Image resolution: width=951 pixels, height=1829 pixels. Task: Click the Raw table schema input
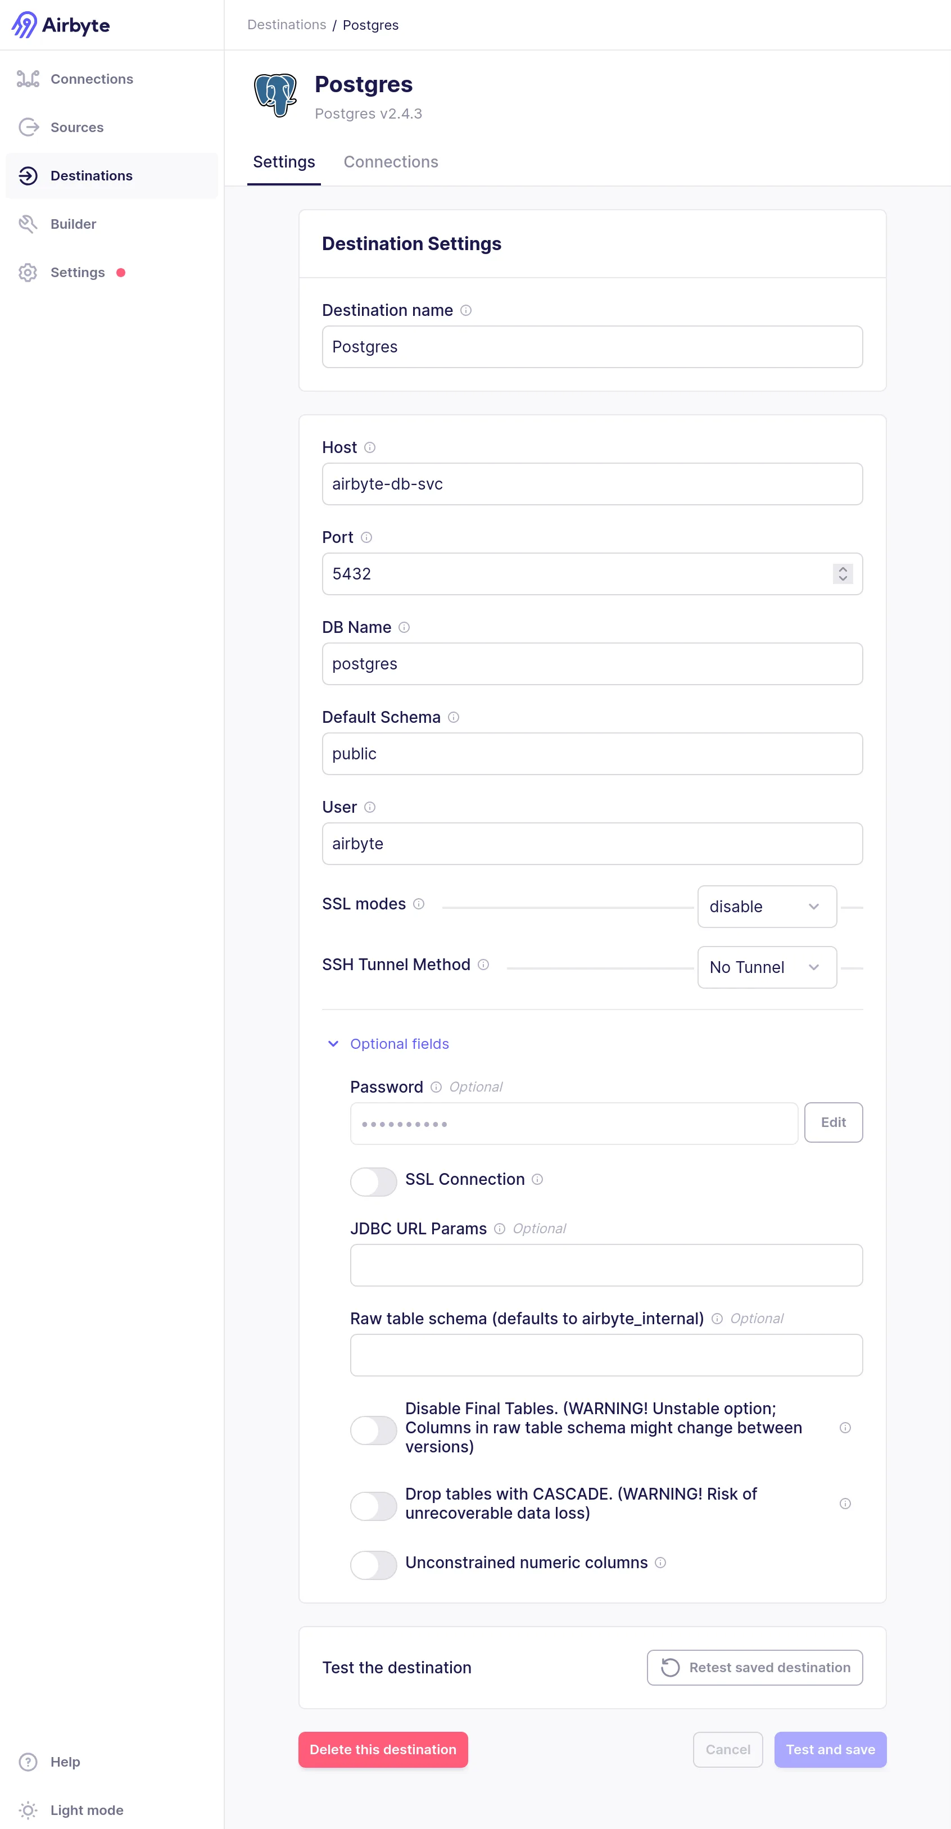(x=606, y=1355)
